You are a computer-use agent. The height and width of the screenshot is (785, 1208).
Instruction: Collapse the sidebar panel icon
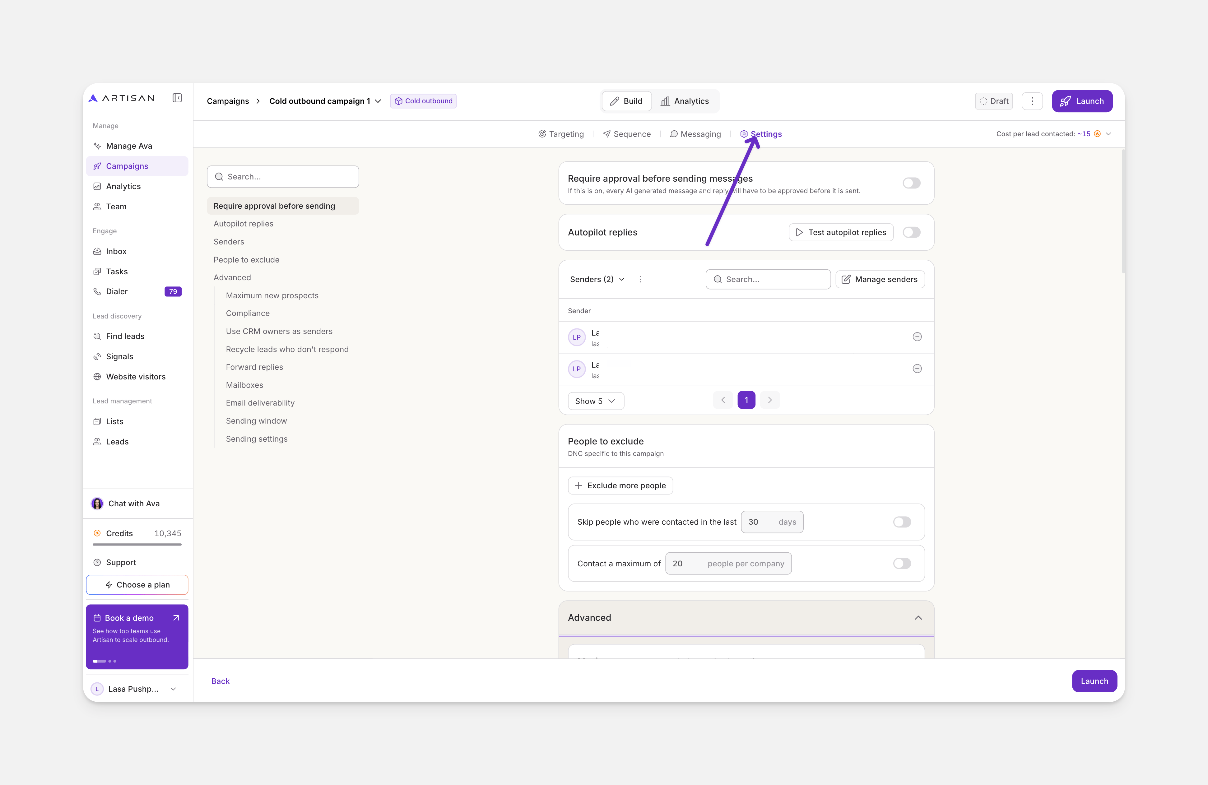pyautogui.click(x=177, y=98)
